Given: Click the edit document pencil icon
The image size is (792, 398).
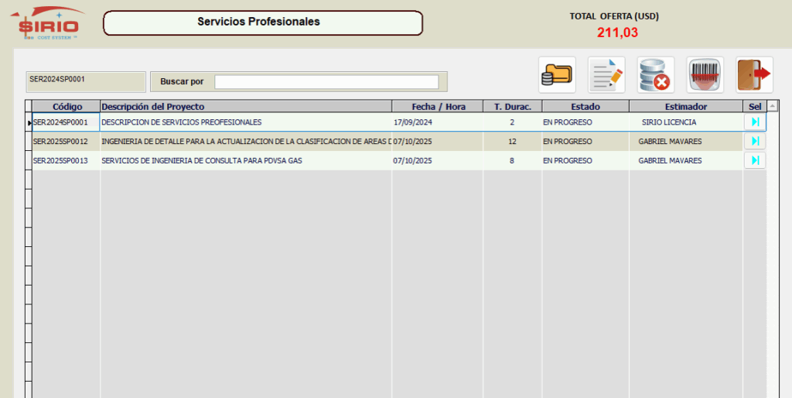Looking at the screenshot, I should coord(606,75).
